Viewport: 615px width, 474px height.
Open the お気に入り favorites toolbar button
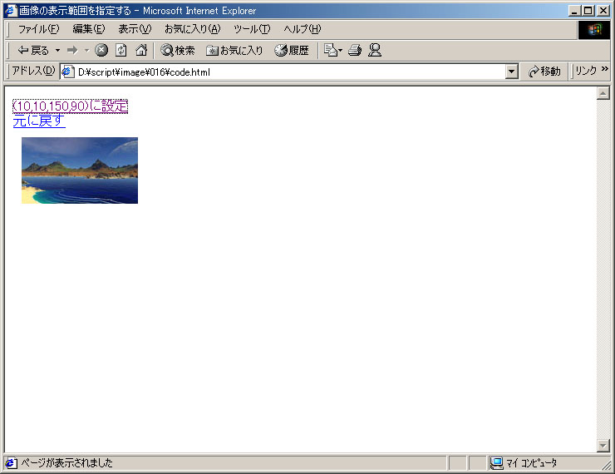point(234,50)
